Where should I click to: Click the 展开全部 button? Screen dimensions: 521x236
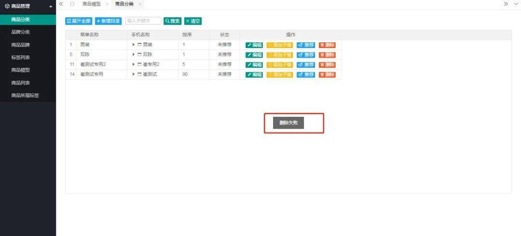(79, 21)
